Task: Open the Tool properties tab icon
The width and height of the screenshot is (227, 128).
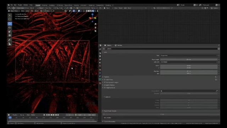Action: (100, 49)
